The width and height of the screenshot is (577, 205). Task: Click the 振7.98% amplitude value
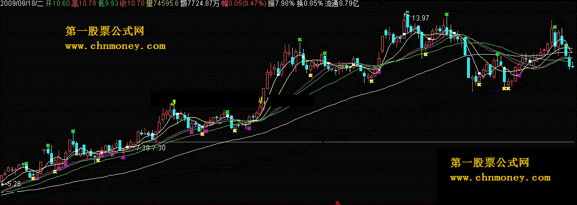point(281,3)
